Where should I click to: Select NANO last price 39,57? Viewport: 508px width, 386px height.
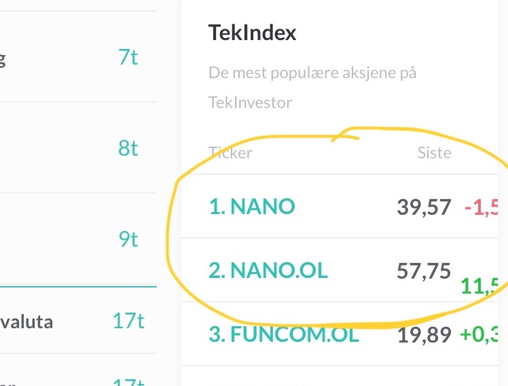click(x=424, y=207)
